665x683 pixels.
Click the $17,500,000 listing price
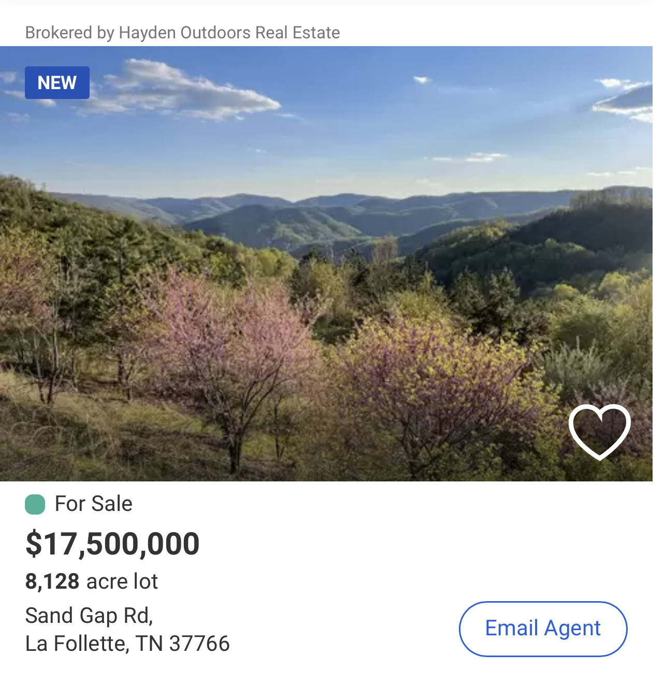point(112,544)
